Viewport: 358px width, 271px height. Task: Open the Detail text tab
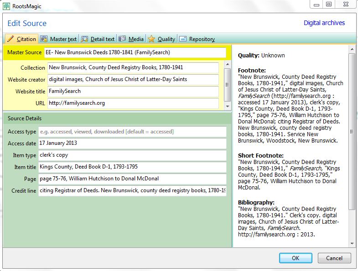(x=98, y=39)
